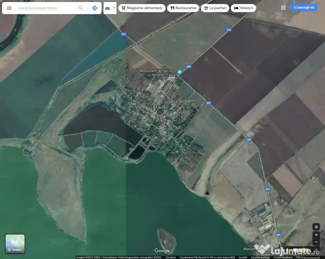Viewport: 325px width, 259px height.
Task: Click the my location button
Action: (x=316, y=227)
